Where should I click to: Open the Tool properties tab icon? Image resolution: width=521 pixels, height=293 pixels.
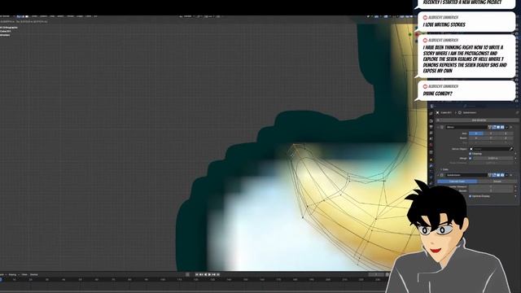(x=431, y=114)
